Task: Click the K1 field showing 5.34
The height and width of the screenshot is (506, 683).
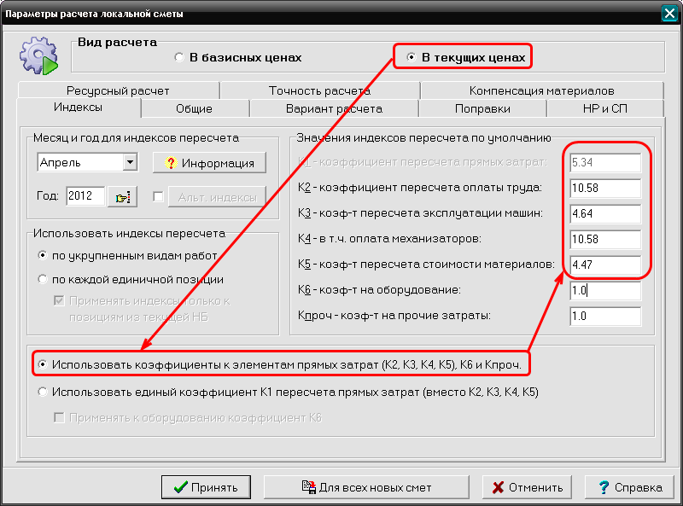Action: 605,162
